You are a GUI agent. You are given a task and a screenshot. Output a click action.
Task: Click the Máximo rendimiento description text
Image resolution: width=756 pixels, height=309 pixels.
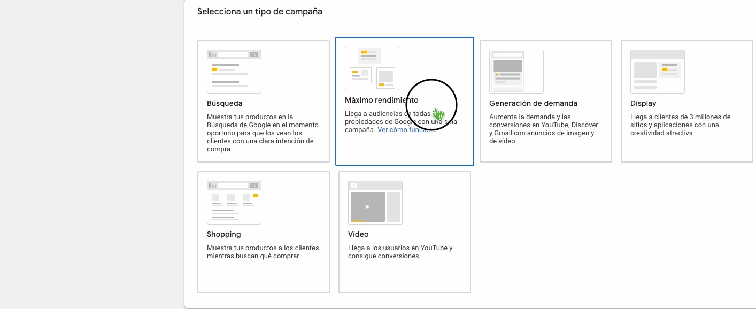pyautogui.click(x=401, y=122)
